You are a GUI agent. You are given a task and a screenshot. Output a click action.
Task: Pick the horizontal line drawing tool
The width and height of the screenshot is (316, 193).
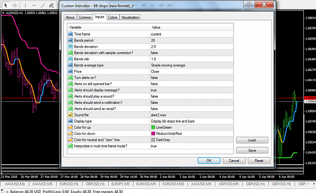pos(34,5)
